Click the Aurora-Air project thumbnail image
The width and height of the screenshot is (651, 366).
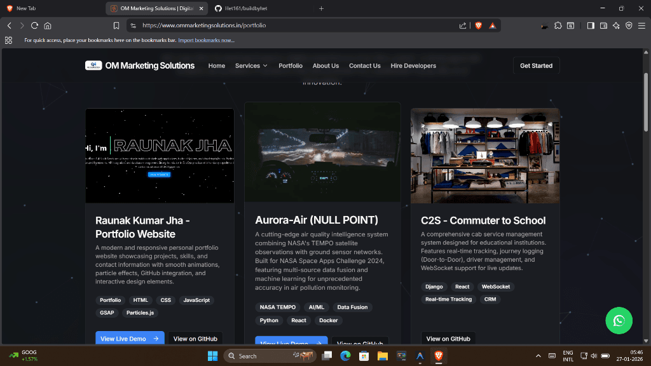point(322,152)
